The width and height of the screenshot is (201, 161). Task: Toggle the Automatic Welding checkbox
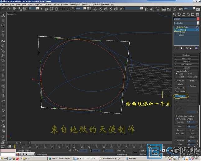point(177,119)
